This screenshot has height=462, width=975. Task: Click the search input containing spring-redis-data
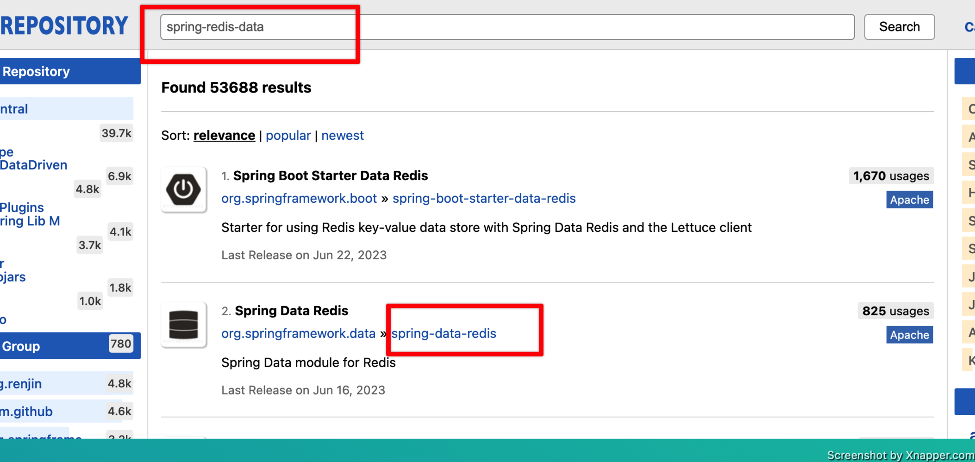[507, 27]
